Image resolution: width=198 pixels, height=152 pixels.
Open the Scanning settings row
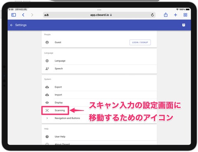(x=99, y=110)
